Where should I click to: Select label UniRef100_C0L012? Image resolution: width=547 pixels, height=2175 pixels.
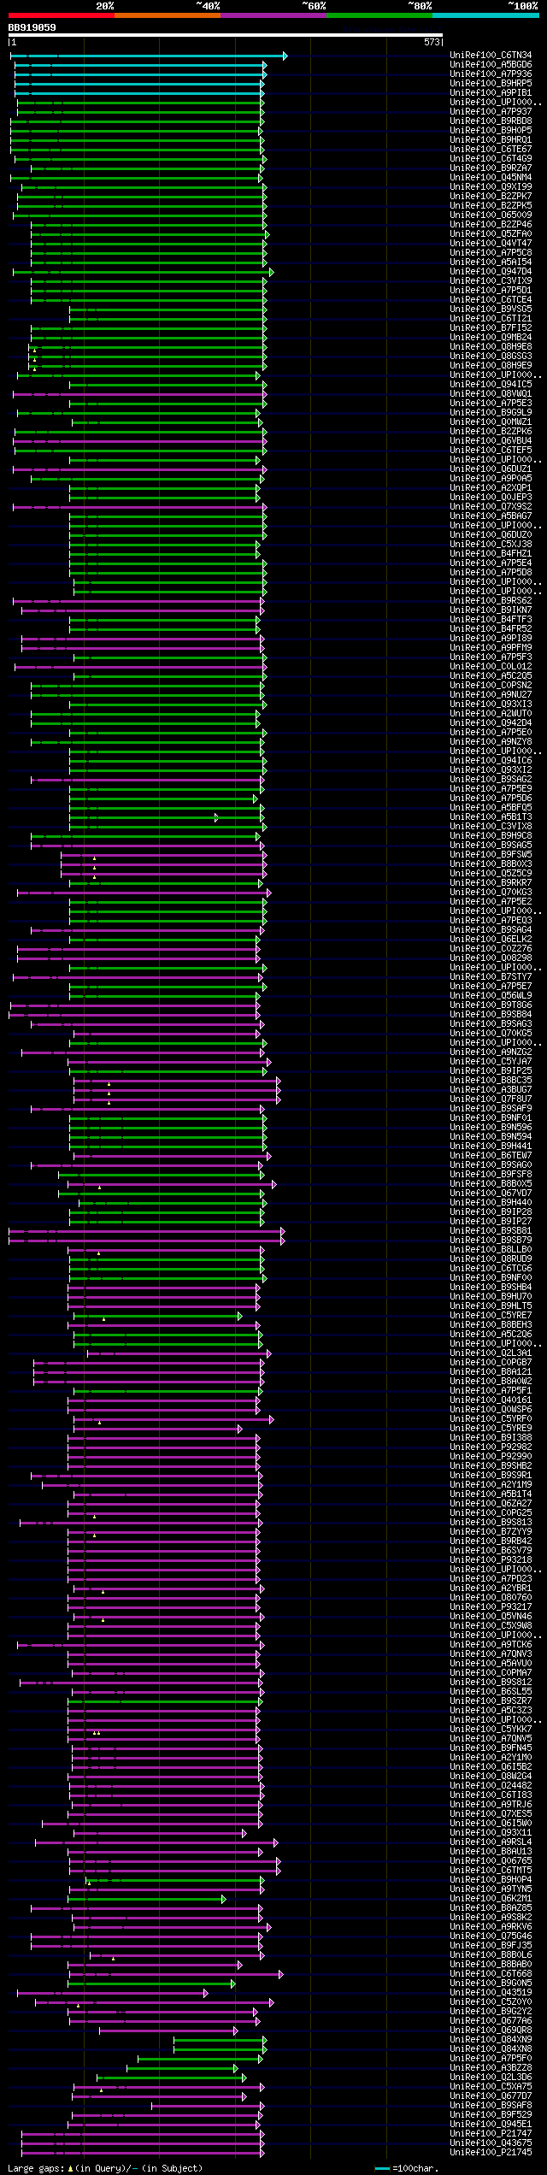491,667
